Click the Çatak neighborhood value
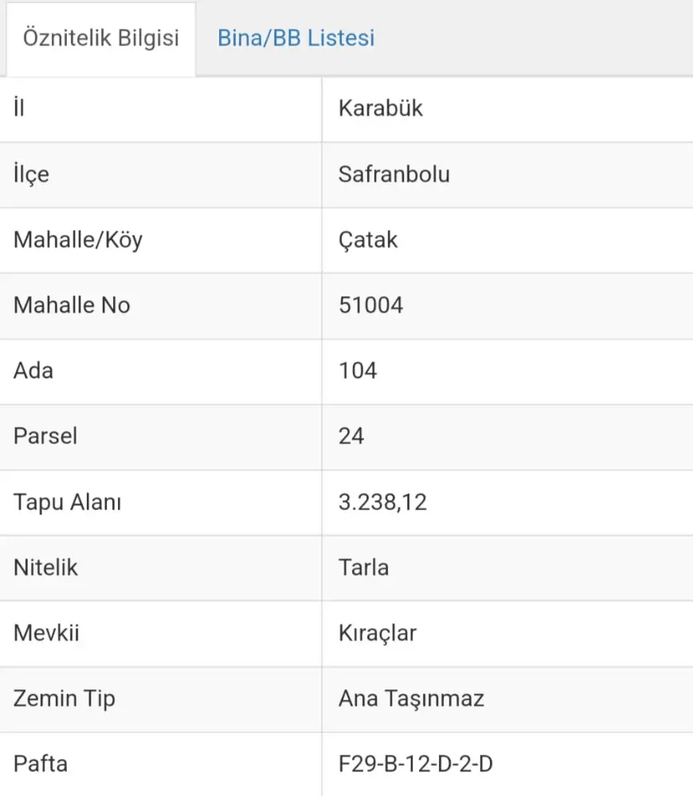693x796 pixels. click(x=368, y=240)
